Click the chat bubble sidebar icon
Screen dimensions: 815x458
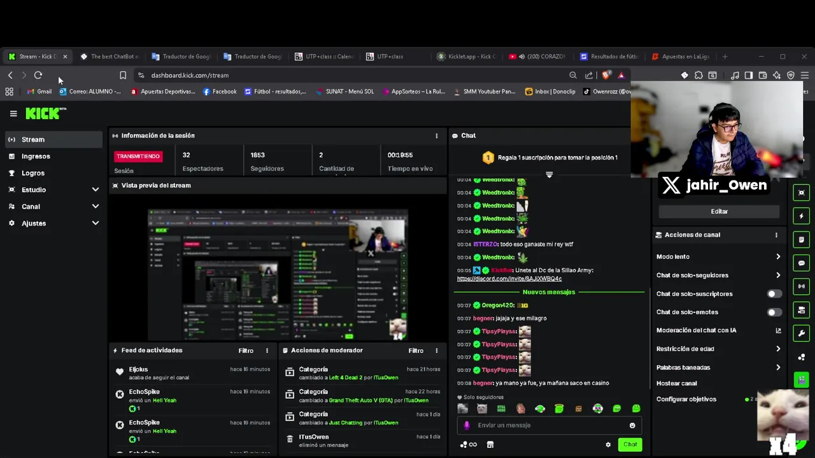802,263
